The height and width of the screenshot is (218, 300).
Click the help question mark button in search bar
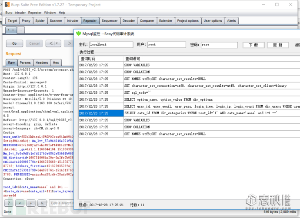[9, 203]
